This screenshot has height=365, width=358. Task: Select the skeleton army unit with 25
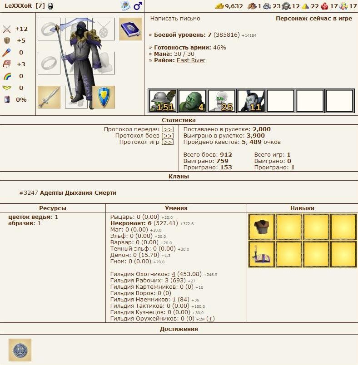click(x=222, y=101)
